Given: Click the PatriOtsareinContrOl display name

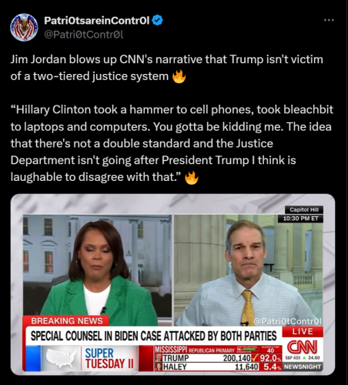Looking at the screenshot, I should (x=97, y=20).
